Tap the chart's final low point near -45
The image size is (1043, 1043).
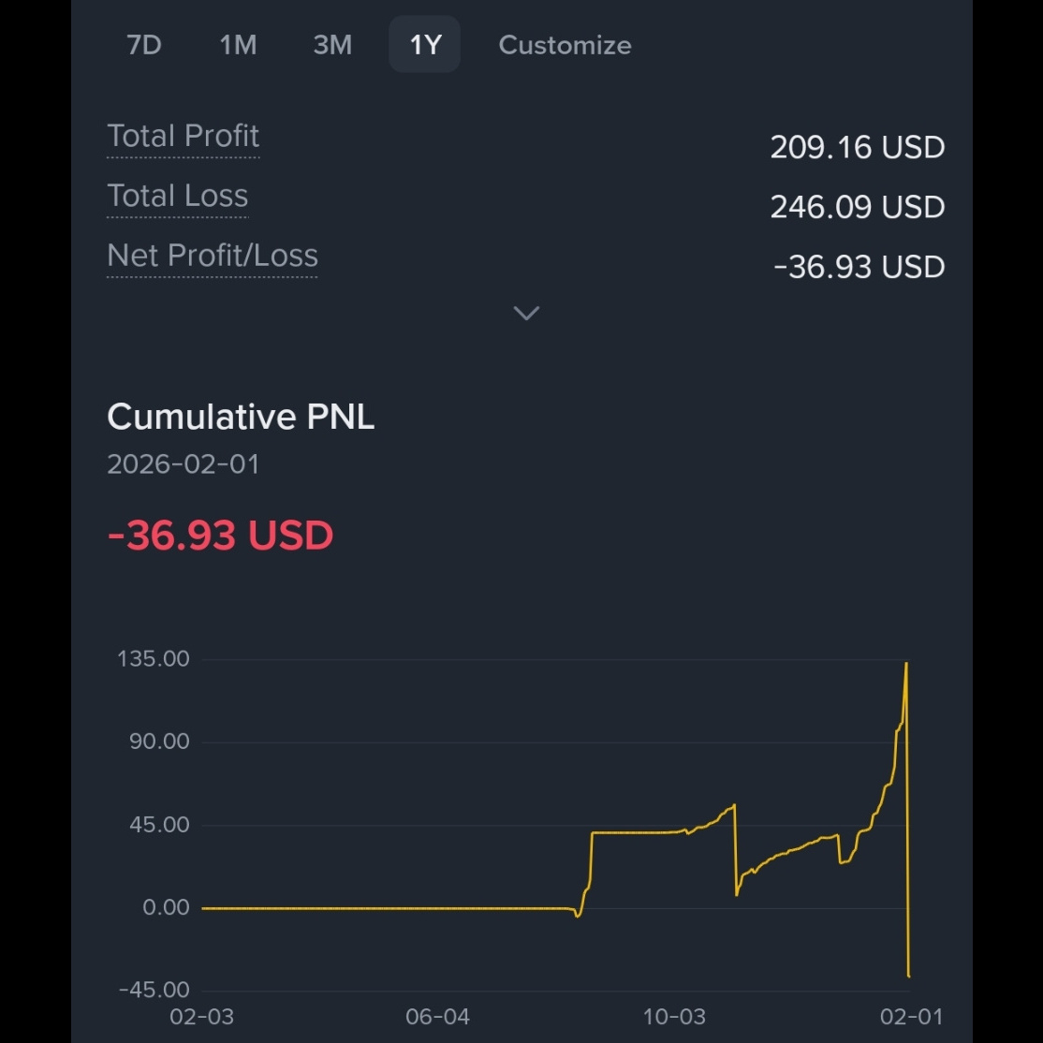coord(908,976)
